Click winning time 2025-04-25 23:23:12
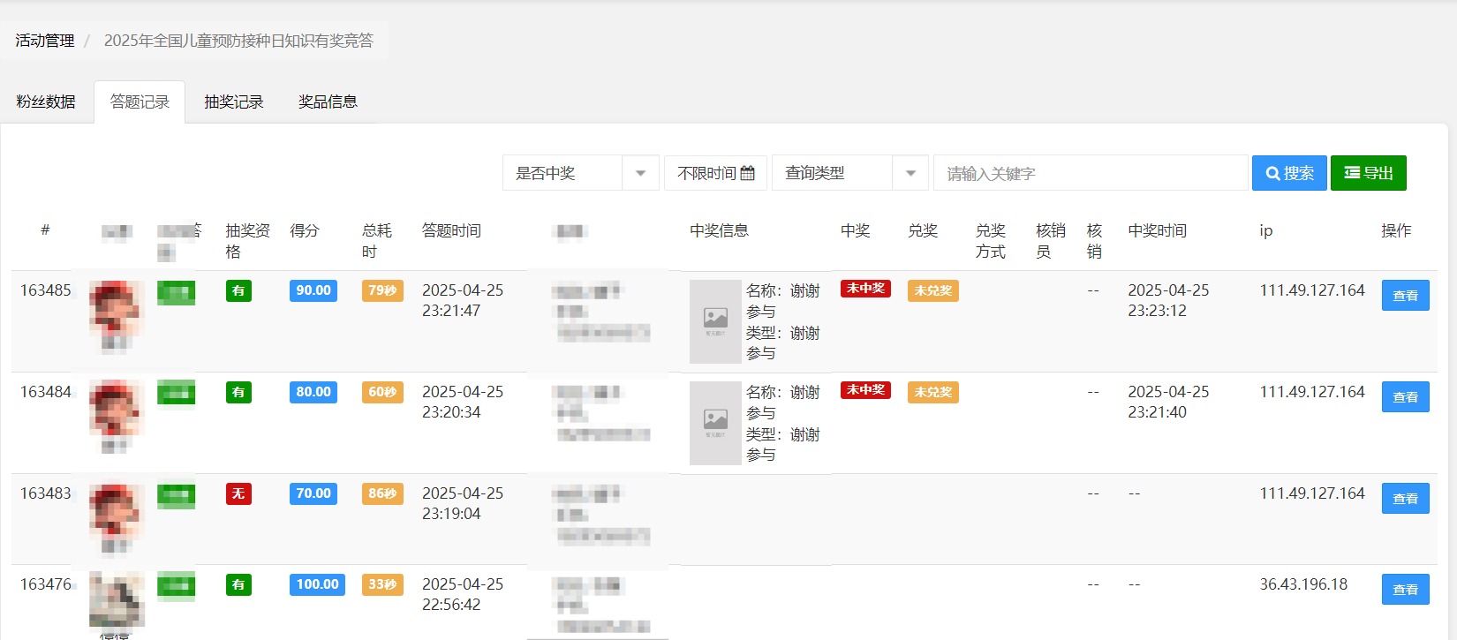The height and width of the screenshot is (640, 1457). (1168, 300)
